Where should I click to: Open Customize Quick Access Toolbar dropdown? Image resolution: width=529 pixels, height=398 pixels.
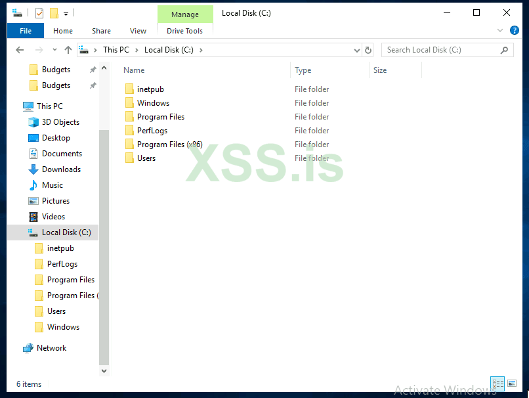click(66, 14)
